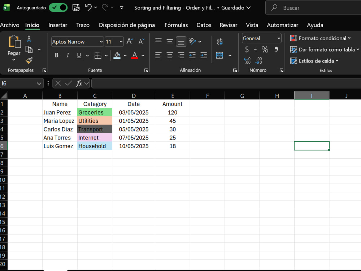Decrease indent in Alineación group

192,55
